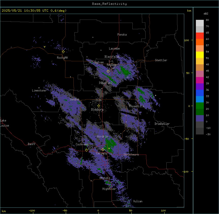The height and width of the screenshot is (214, 219).
Task: Click the Lake Louise label
Action: (5, 123)
